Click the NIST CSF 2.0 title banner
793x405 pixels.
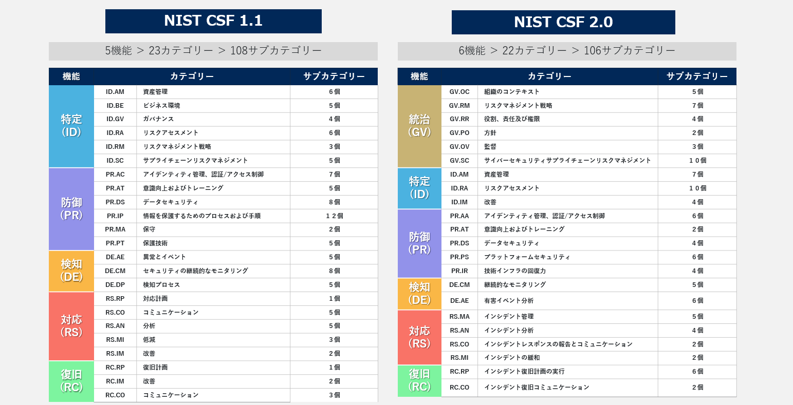point(563,22)
